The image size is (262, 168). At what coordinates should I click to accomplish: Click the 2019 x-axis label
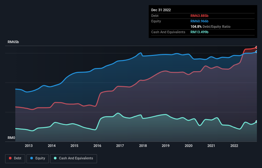166,146
